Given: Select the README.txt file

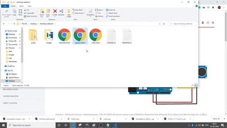Looking at the screenshot, I should pos(127,36).
